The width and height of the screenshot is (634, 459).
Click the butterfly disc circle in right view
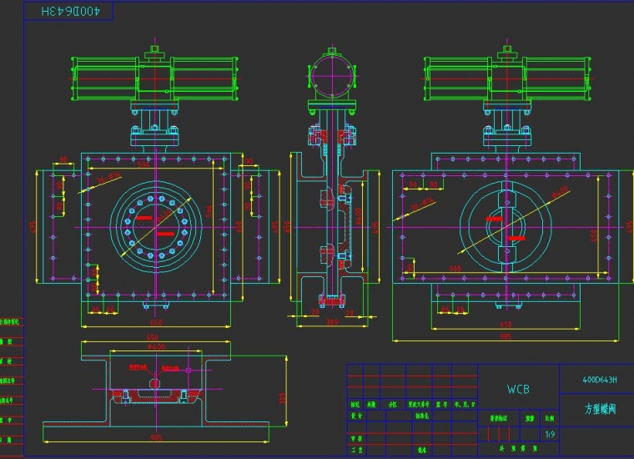tap(504, 226)
